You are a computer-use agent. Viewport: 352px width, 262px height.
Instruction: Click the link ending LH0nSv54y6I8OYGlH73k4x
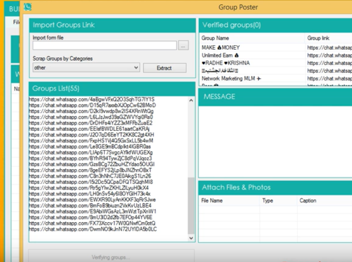pos(89,193)
